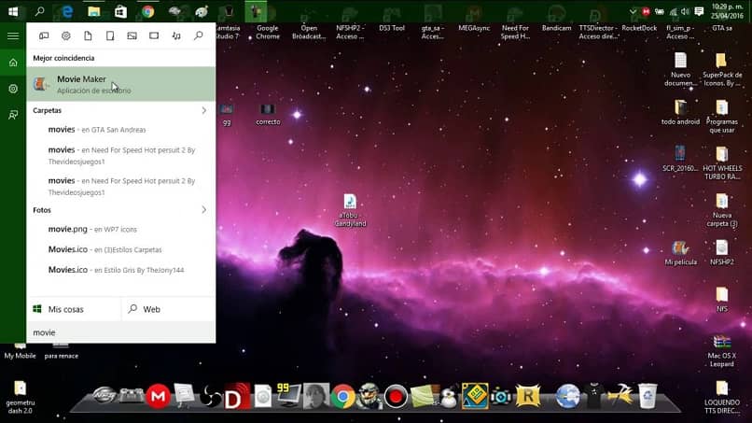This screenshot has height=423, width=752.
Task: Open the settings gear in search sidebar
Action: pyautogui.click(x=13, y=89)
